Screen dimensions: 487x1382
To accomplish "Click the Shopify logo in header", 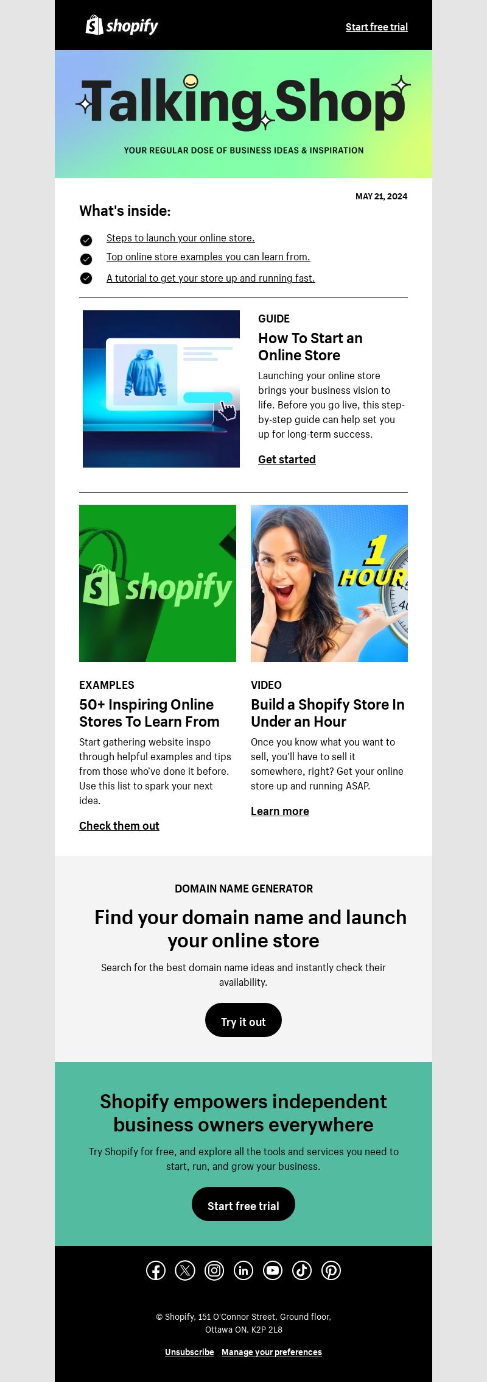I will coord(122,26).
